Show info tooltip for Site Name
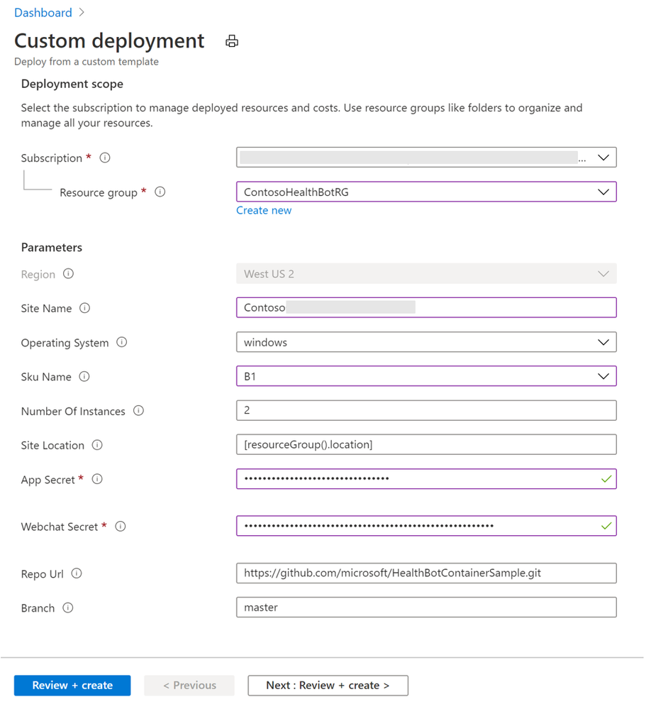Image resolution: width=656 pixels, height=709 pixels. click(85, 308)
